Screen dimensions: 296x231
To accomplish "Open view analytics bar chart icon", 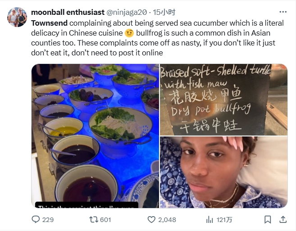I will (x=209, y=219).
